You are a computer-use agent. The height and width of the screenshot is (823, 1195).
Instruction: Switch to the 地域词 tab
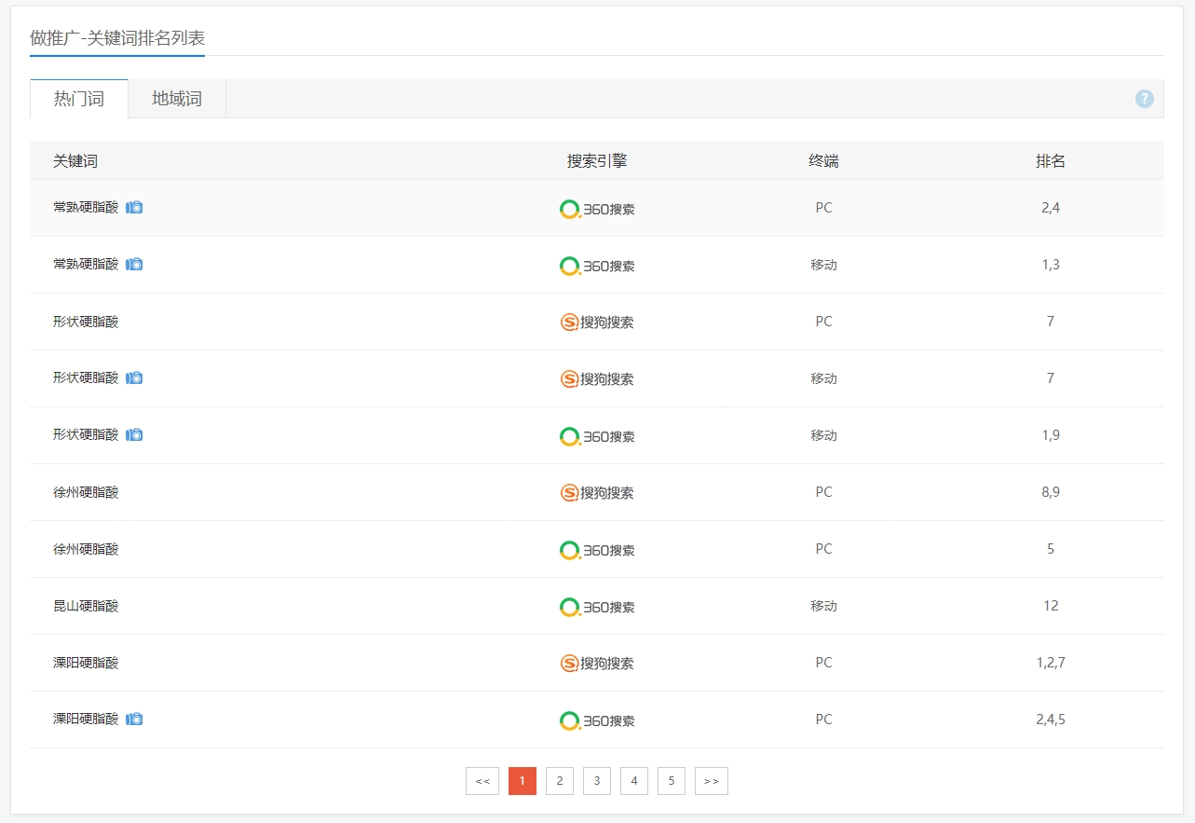177,99
